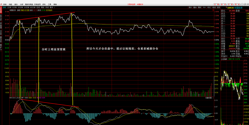The height and width of the screenshot is (125, 249).
Task: Click the F10 toolbar button
Action: [x=204, y=7]
